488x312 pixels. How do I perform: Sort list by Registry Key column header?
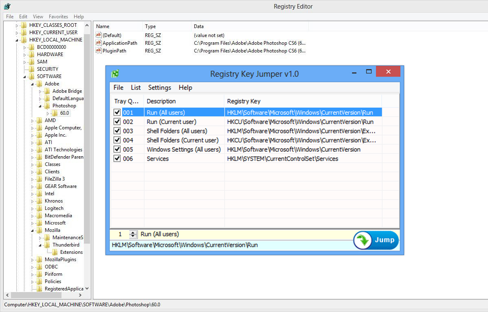pos(303,101)
